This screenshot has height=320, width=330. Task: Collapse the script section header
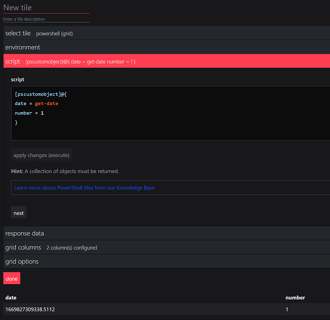[x=167, y=61]
